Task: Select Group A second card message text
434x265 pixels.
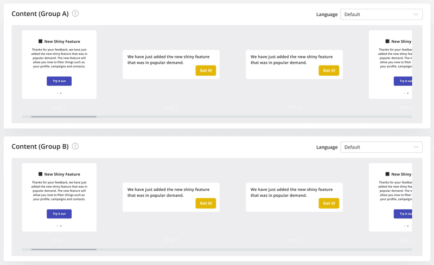Action: pyautogui.click(x=168, y=60)
